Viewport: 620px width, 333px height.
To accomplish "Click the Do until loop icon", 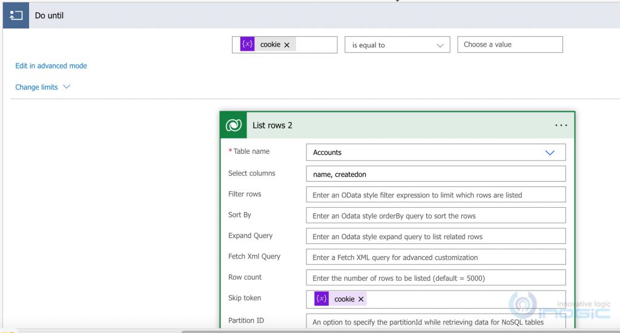I will coord(16,16).
